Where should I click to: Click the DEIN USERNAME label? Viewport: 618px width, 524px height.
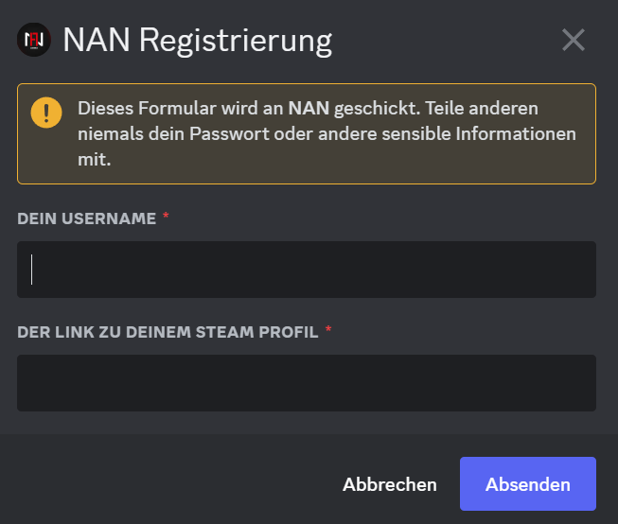tap(87, 218)
